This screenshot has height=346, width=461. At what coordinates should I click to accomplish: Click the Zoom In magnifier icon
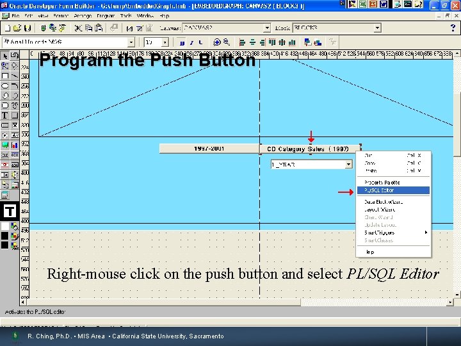[216, 43]
